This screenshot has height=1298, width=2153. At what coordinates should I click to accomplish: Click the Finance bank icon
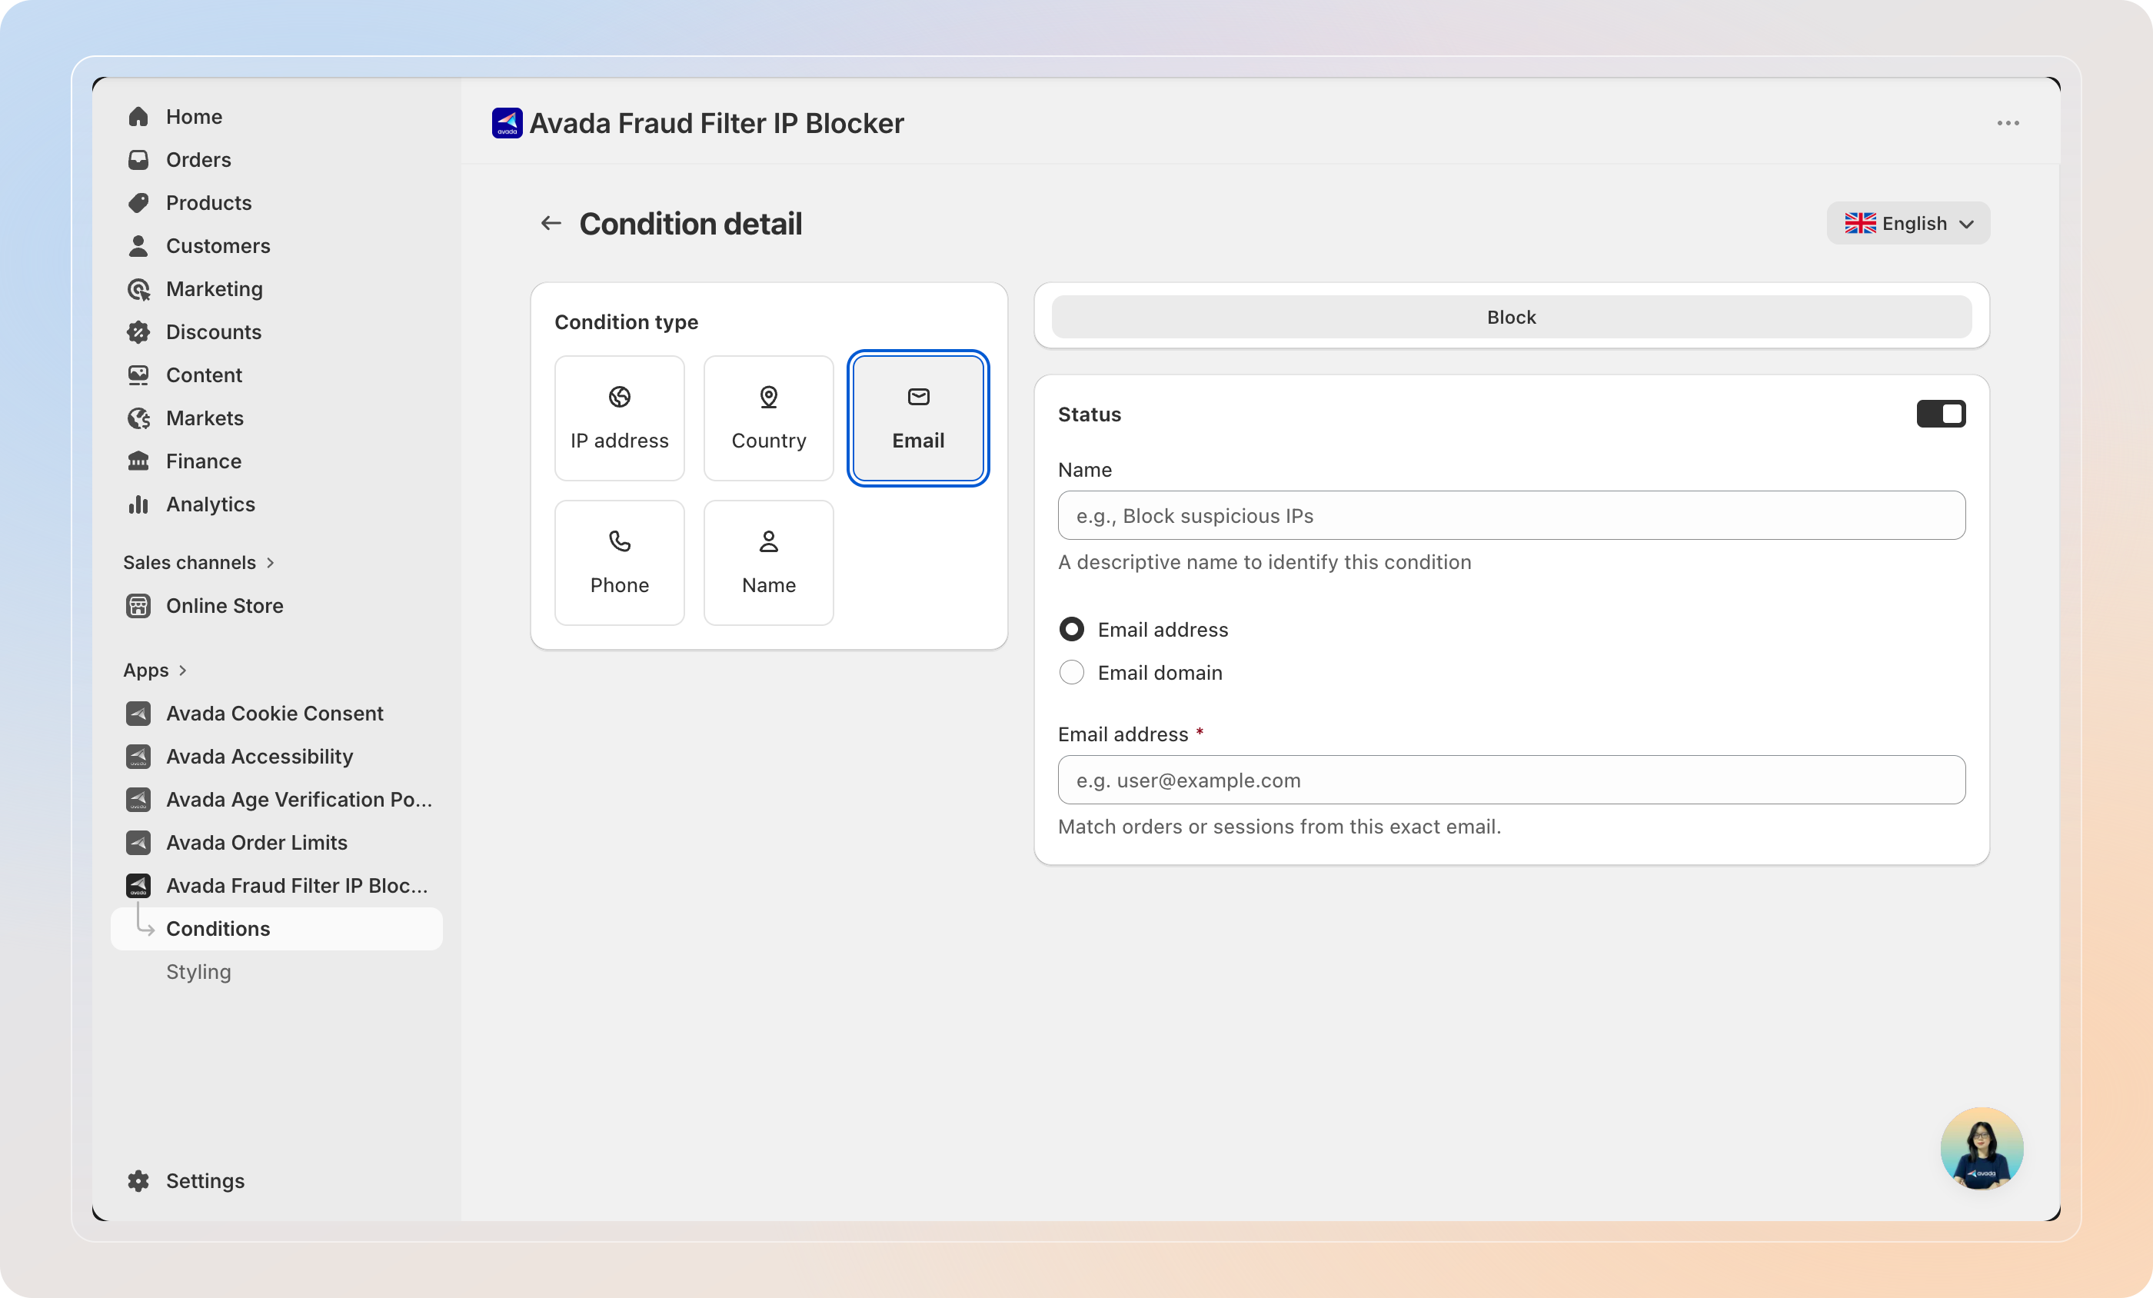coord(138,461)
